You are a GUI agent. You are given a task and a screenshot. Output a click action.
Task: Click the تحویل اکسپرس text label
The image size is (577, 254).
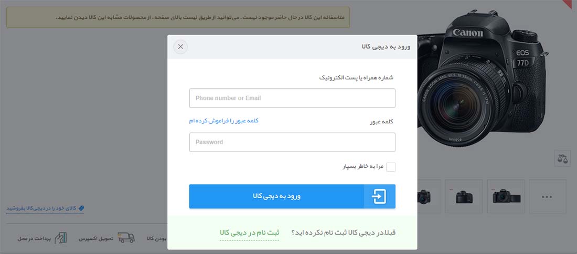[95, 239]
